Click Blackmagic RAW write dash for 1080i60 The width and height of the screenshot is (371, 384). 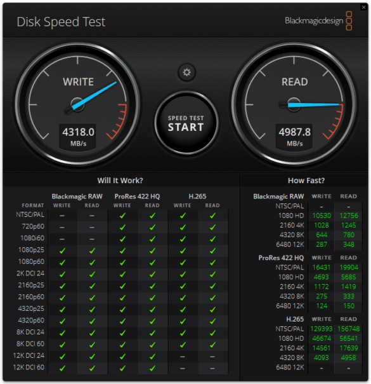pos(62,239)
